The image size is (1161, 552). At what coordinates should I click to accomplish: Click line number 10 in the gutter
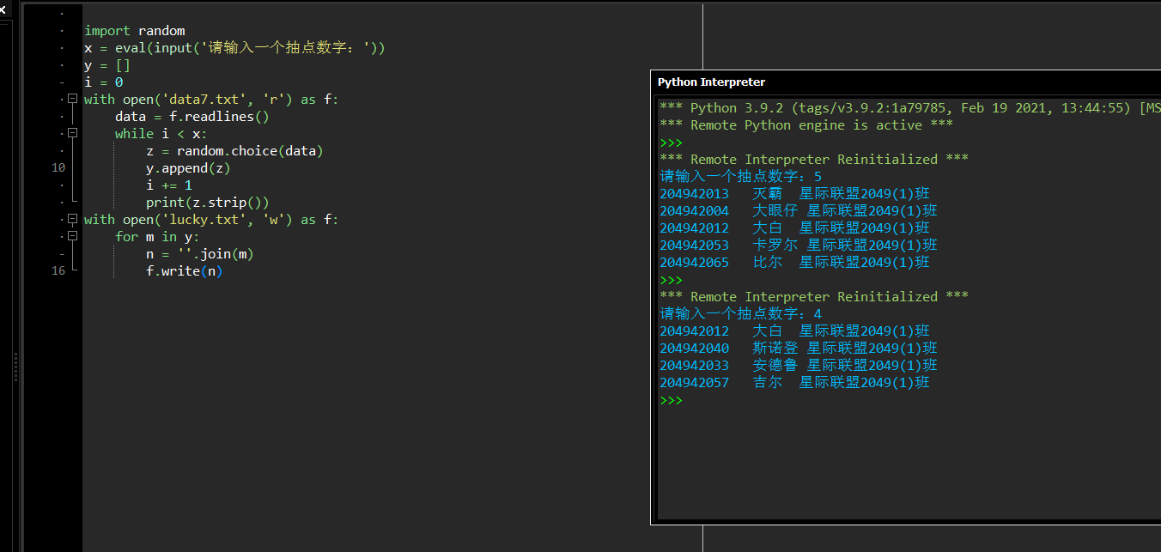pyautogui.click(x=58, y=168)
